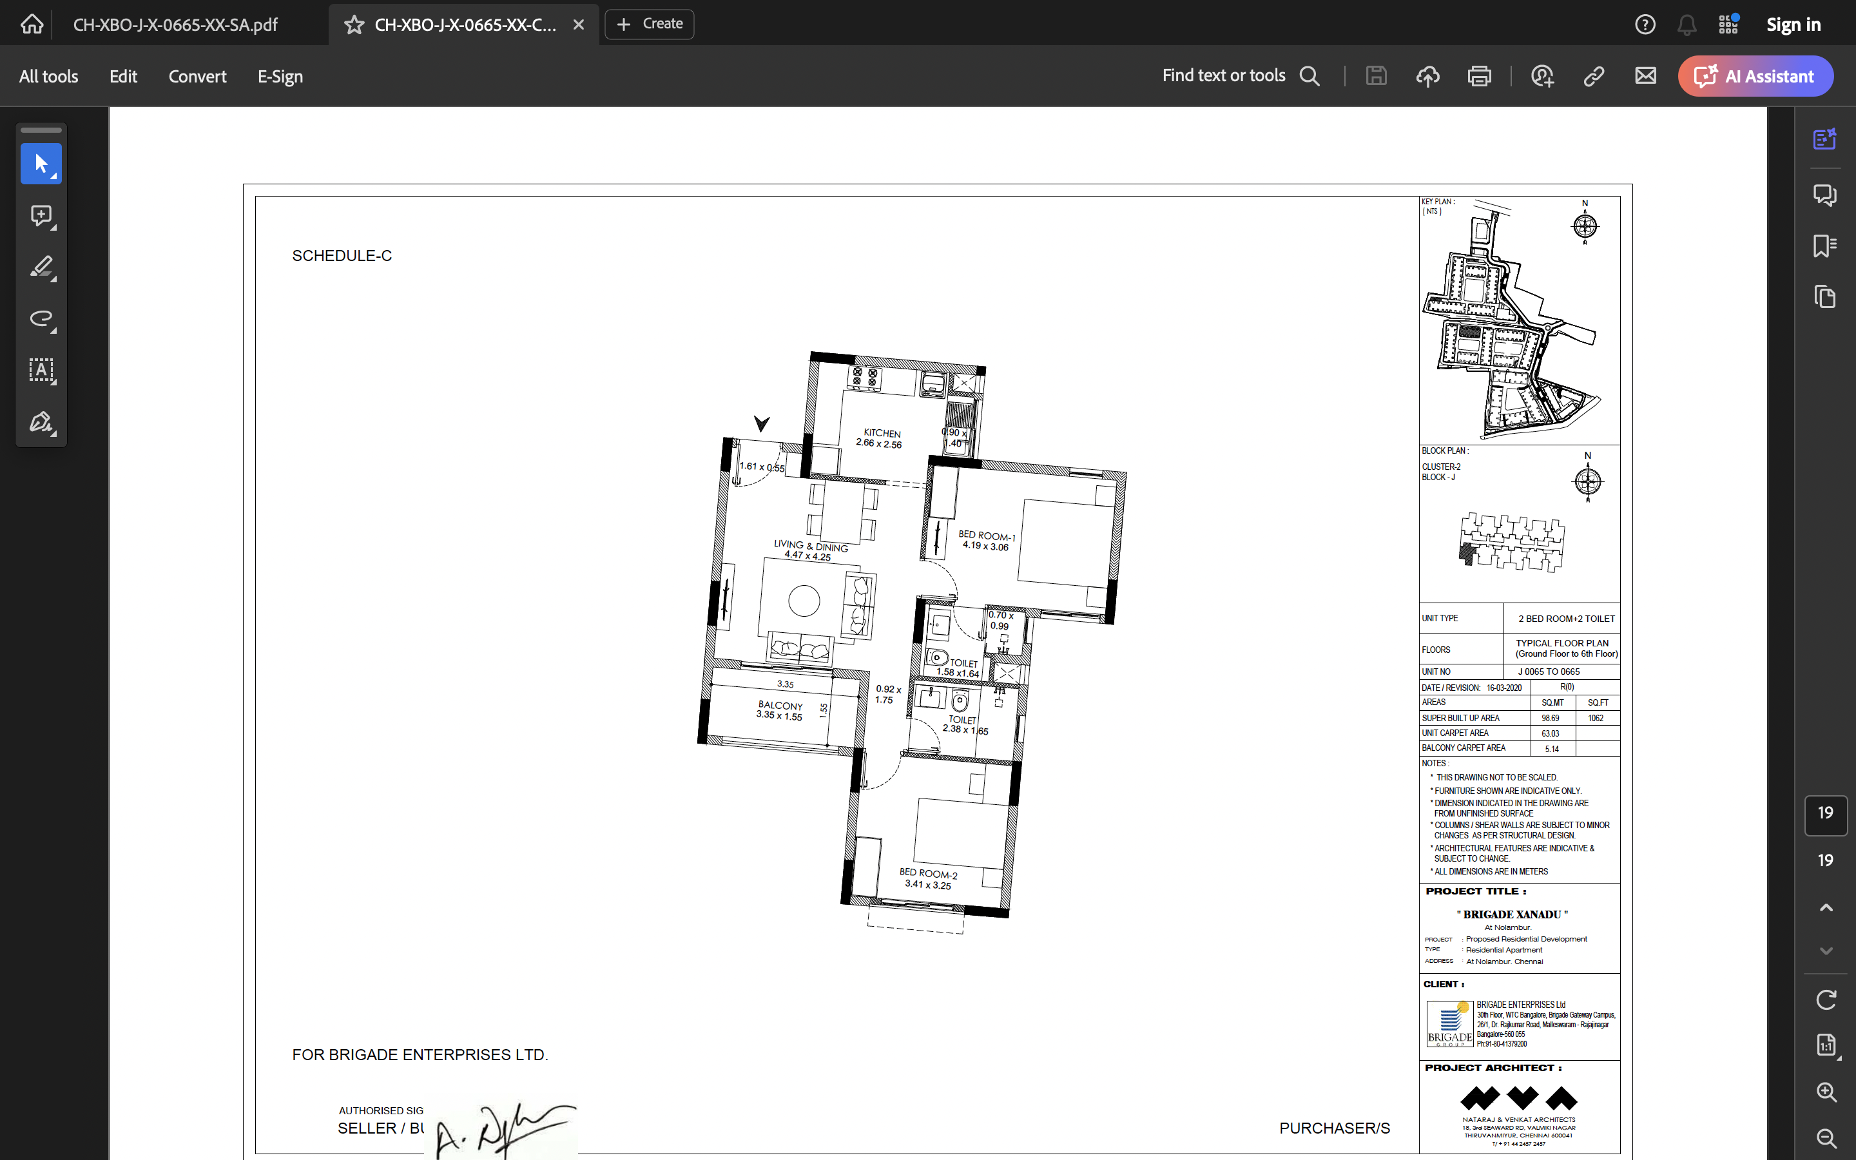Switch to CH-XBO-J-X-0665-XX-SA.pdf tab
Screen dimensions: 1856x1160
[x=175, y=24]
